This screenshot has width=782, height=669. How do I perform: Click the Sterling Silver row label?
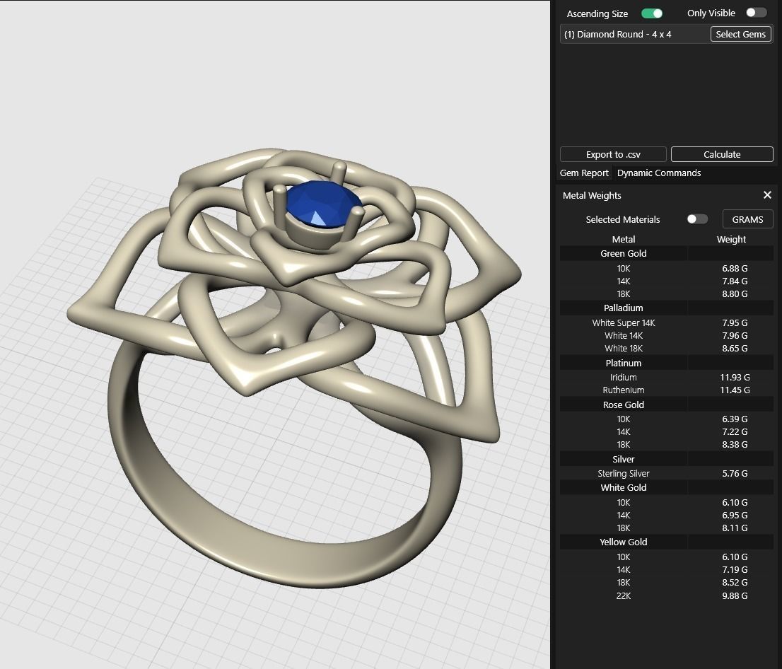click(624, 473)
